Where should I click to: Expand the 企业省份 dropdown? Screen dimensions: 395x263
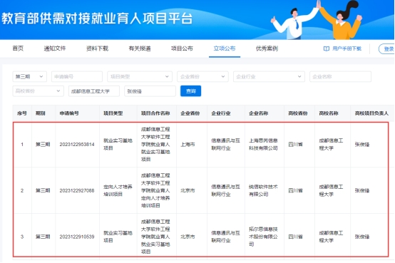(202, 76)
